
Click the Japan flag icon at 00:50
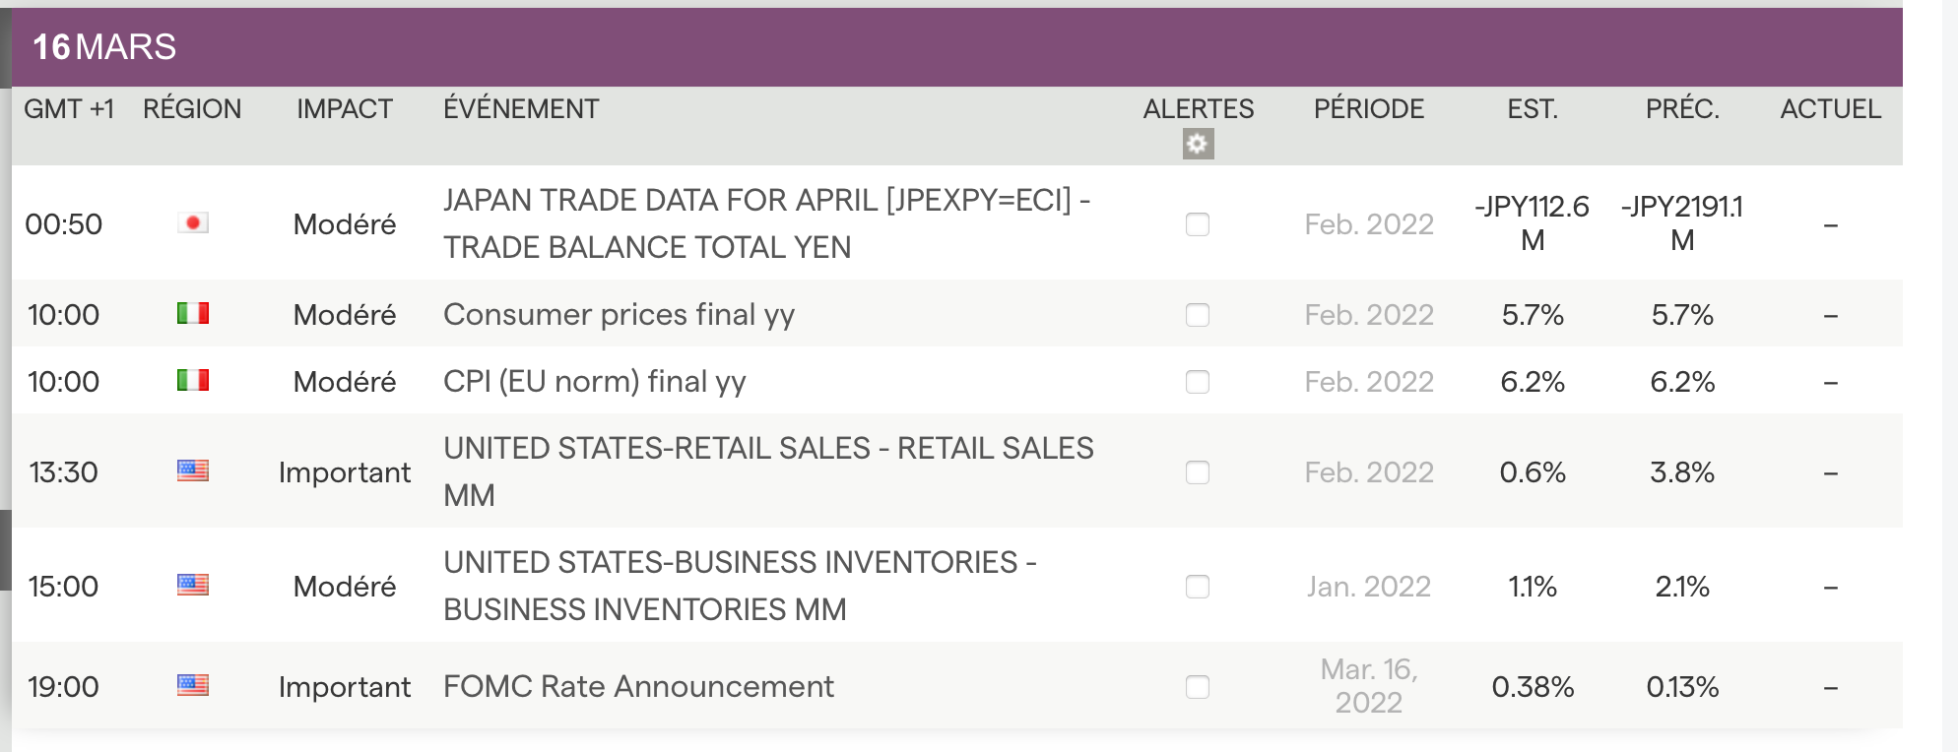pos(193,223)
